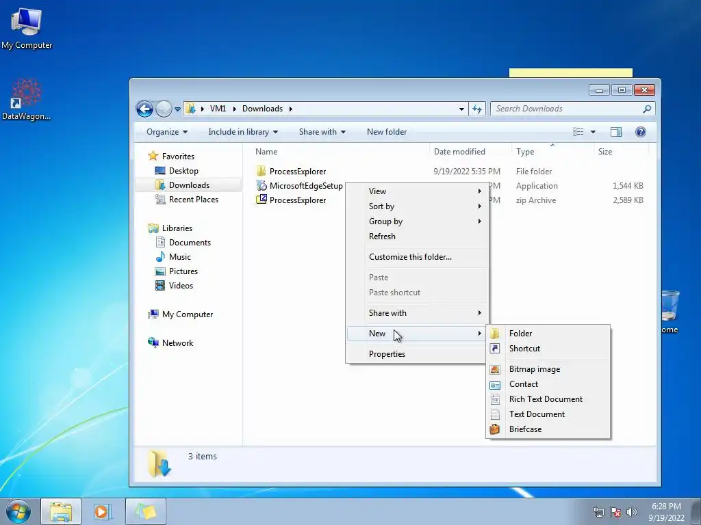The image size is (701, 525).
Task: Click the Network icon in sidebar
Action: point(153,342)
